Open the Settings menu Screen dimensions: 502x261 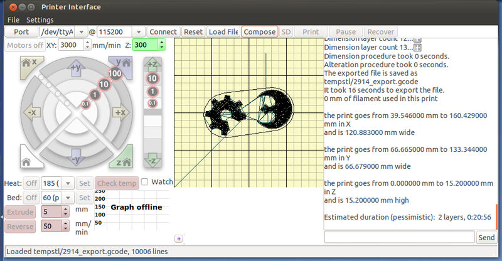pos(40,20)
